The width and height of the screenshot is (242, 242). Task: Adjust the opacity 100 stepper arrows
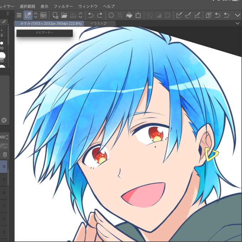click(7, 137)
